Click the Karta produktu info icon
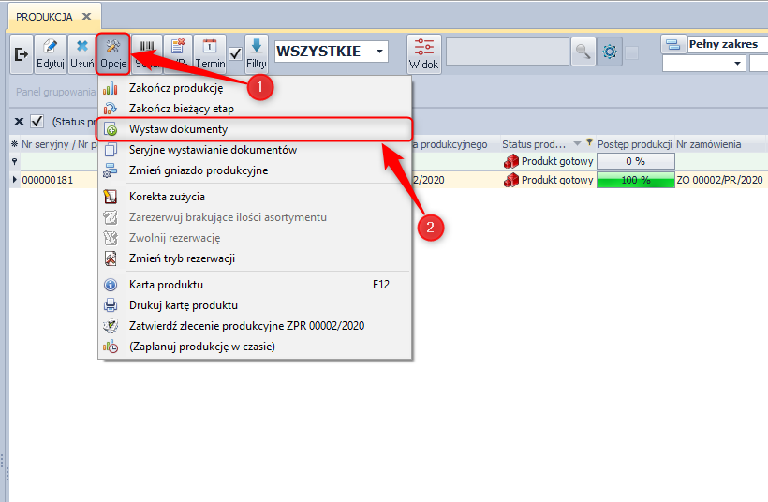The height and width of the screenshot is (502, 768). tap(111, 285)
